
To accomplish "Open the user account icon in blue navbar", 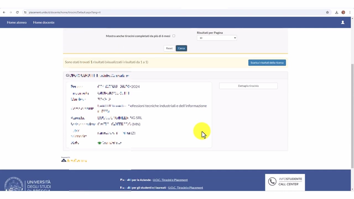I will (x=343, y=22).
